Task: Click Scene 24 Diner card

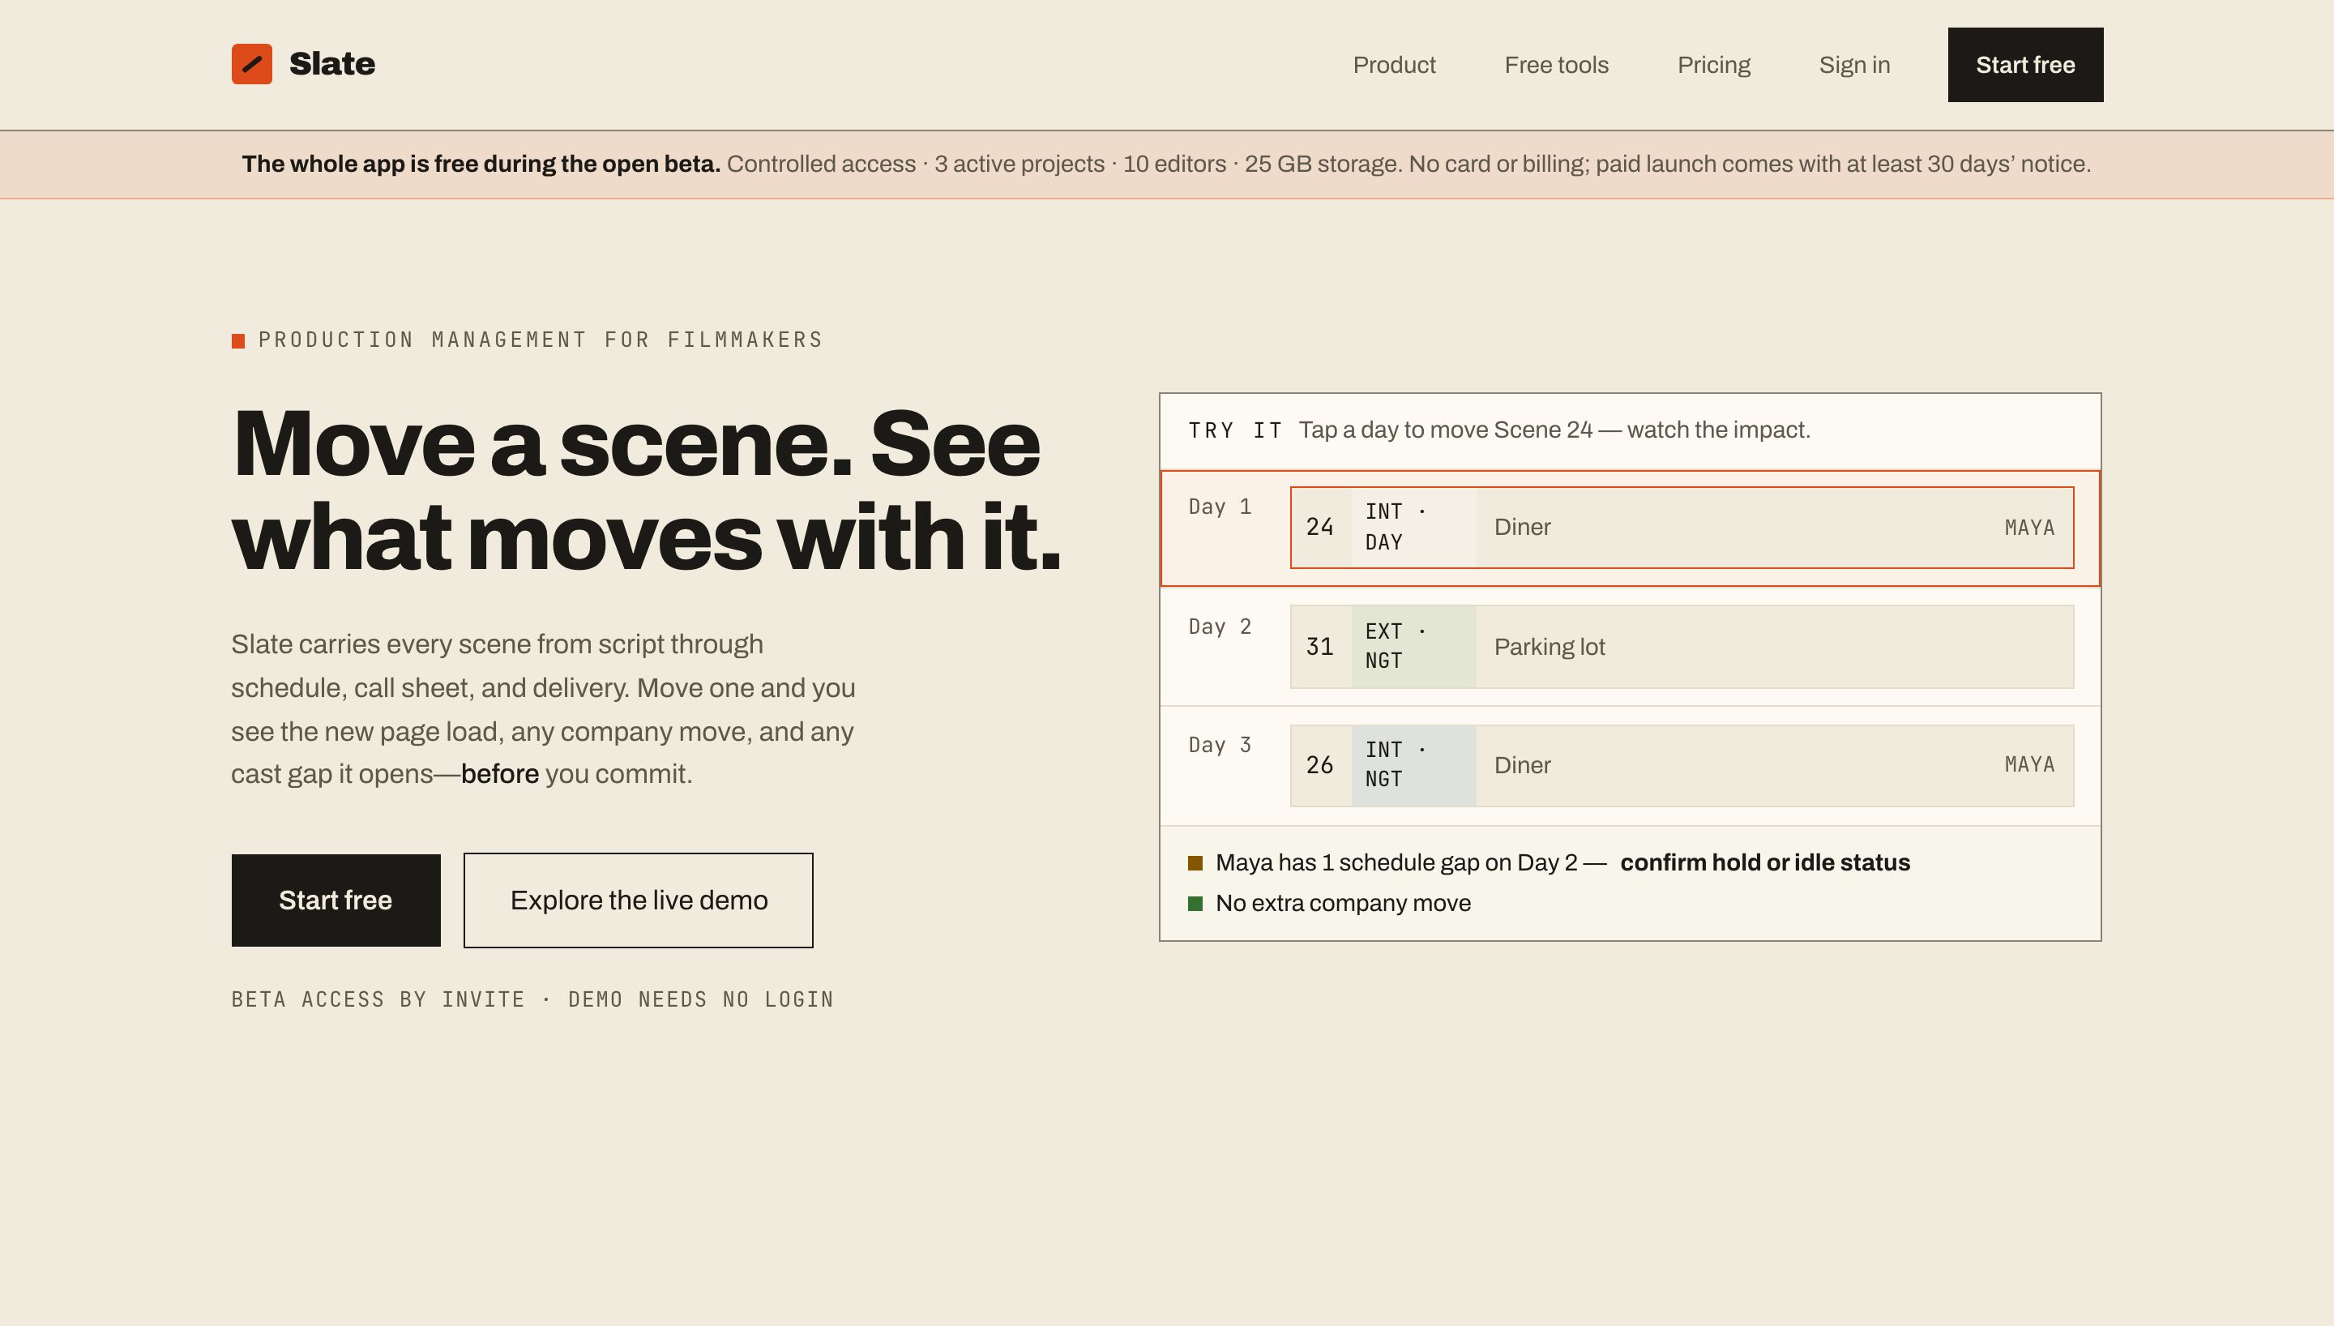Action: pos(1682,528)
